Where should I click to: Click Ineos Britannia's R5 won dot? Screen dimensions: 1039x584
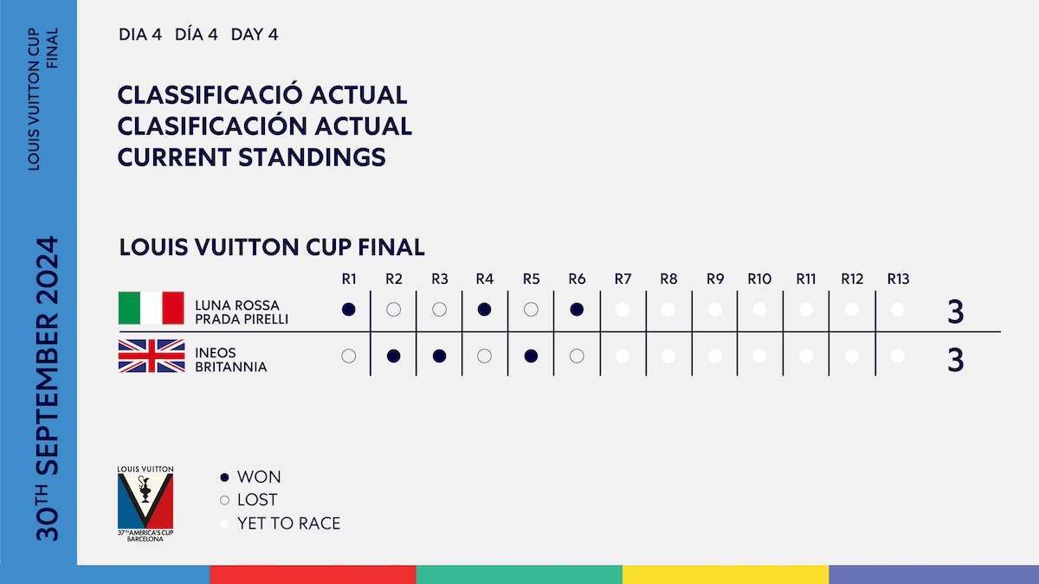(531, 356)
